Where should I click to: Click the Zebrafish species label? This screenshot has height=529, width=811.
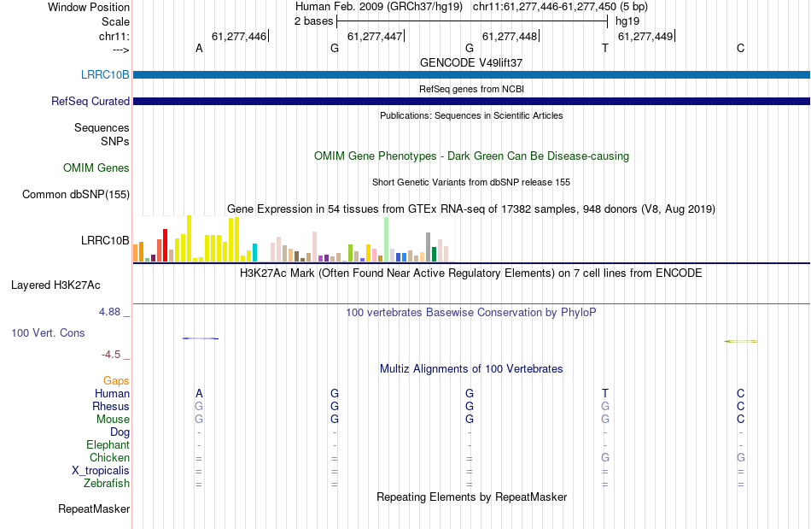[x=107, y=483]
